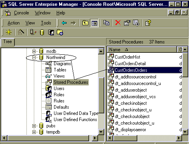
Task: Open the Window menu
Action: pos(42,13)
